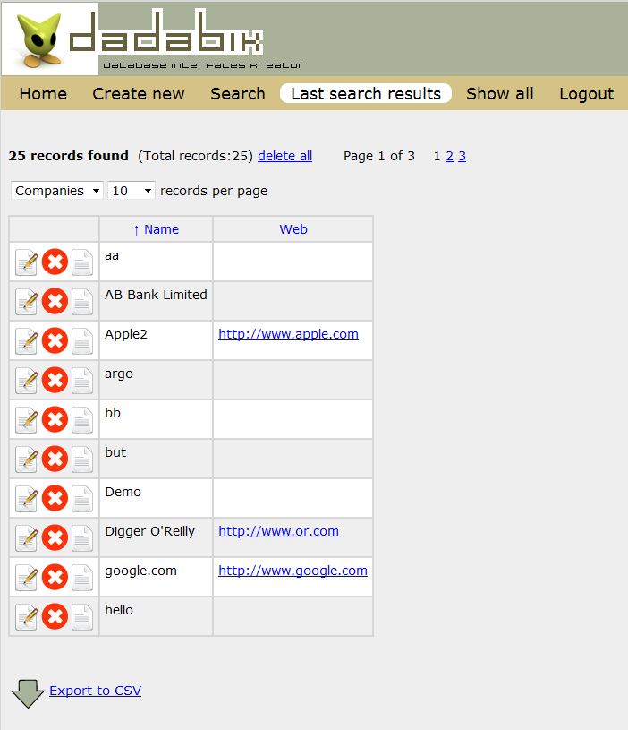Delete the AB Bank Limited record

tap(55, 301)
